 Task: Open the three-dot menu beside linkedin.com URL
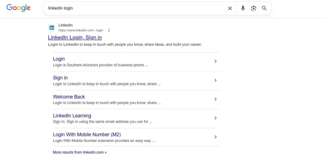(x=109, y=30)
